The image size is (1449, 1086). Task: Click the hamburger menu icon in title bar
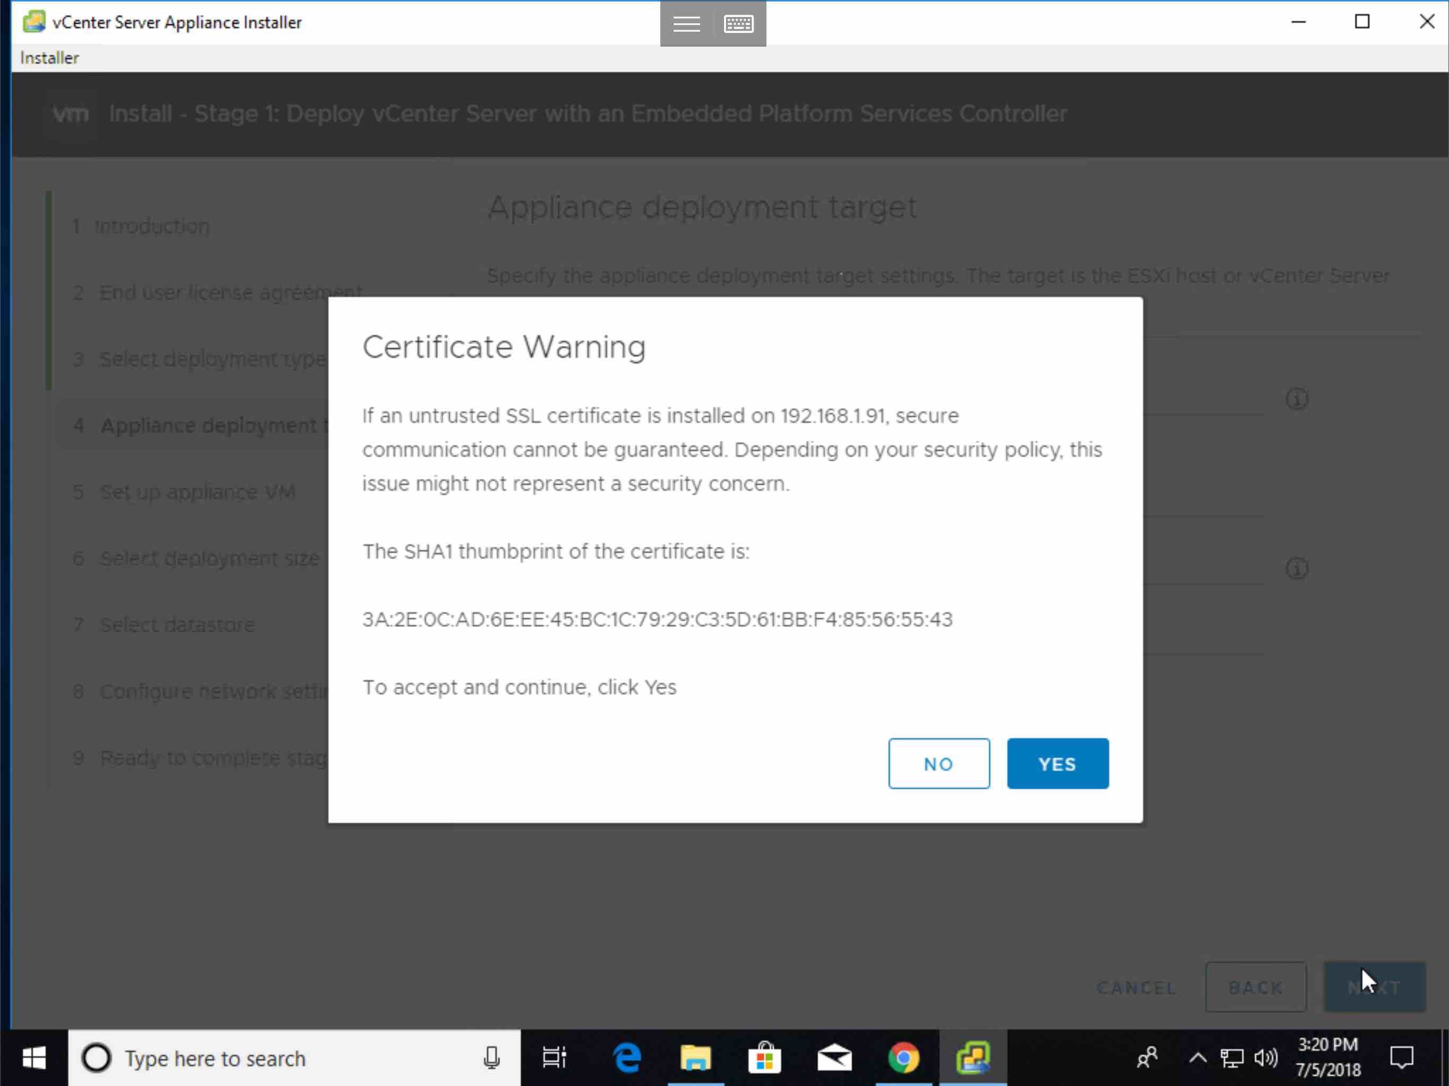pos(686,23)
